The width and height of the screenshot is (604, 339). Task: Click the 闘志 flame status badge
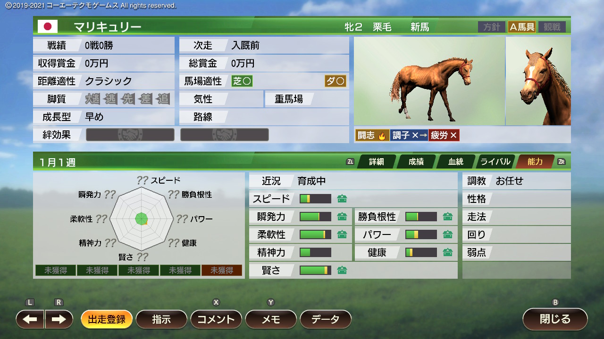[372, 136]
